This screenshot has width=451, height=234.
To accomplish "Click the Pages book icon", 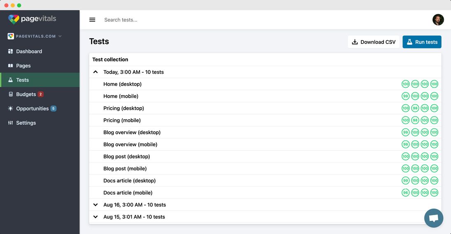I will coord(11,66).
